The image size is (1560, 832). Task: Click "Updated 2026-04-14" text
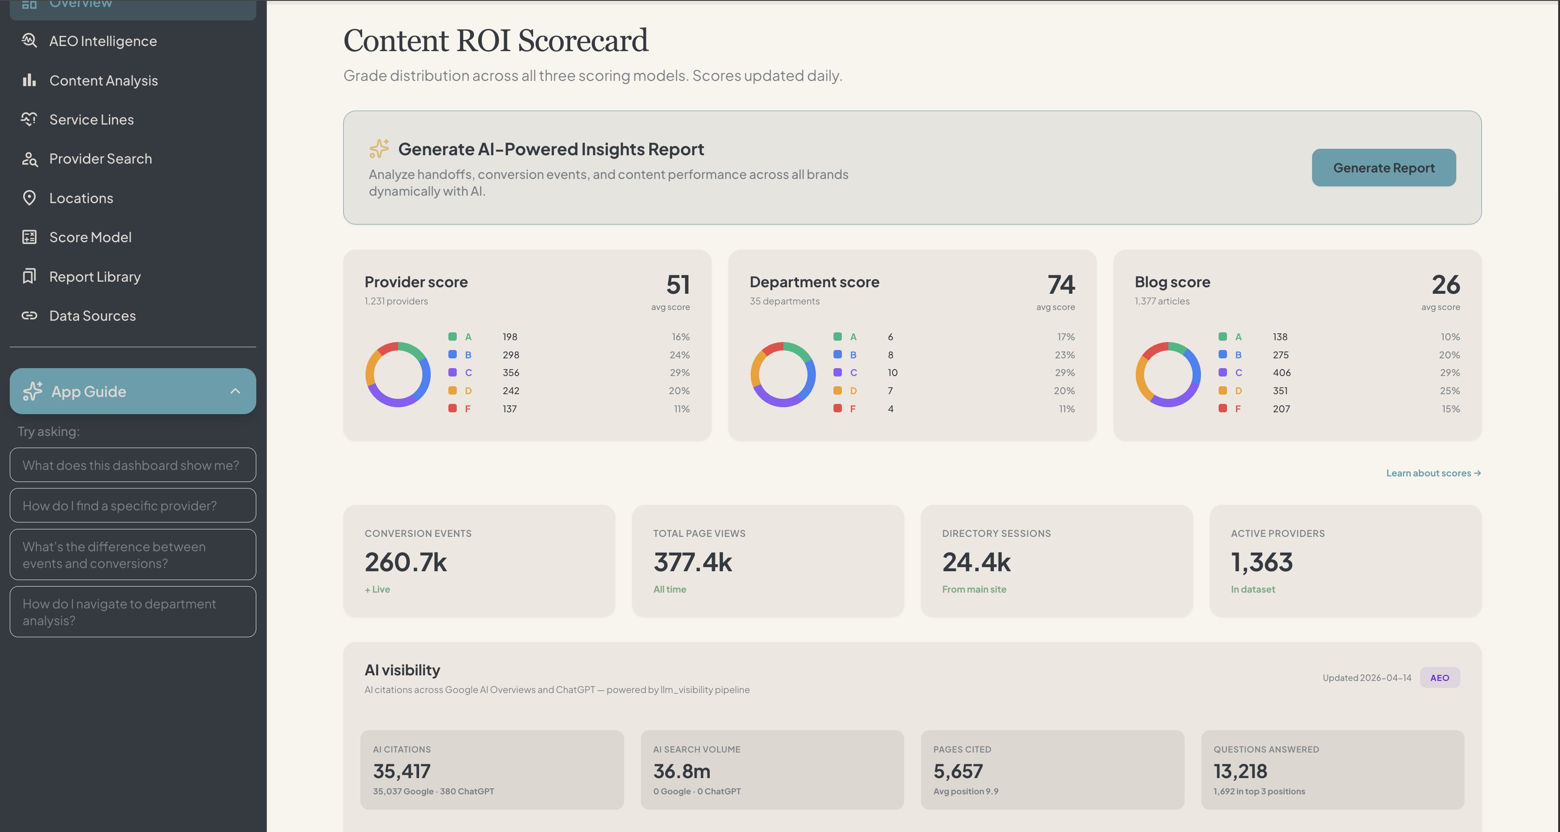click(x=1367, y=677)
